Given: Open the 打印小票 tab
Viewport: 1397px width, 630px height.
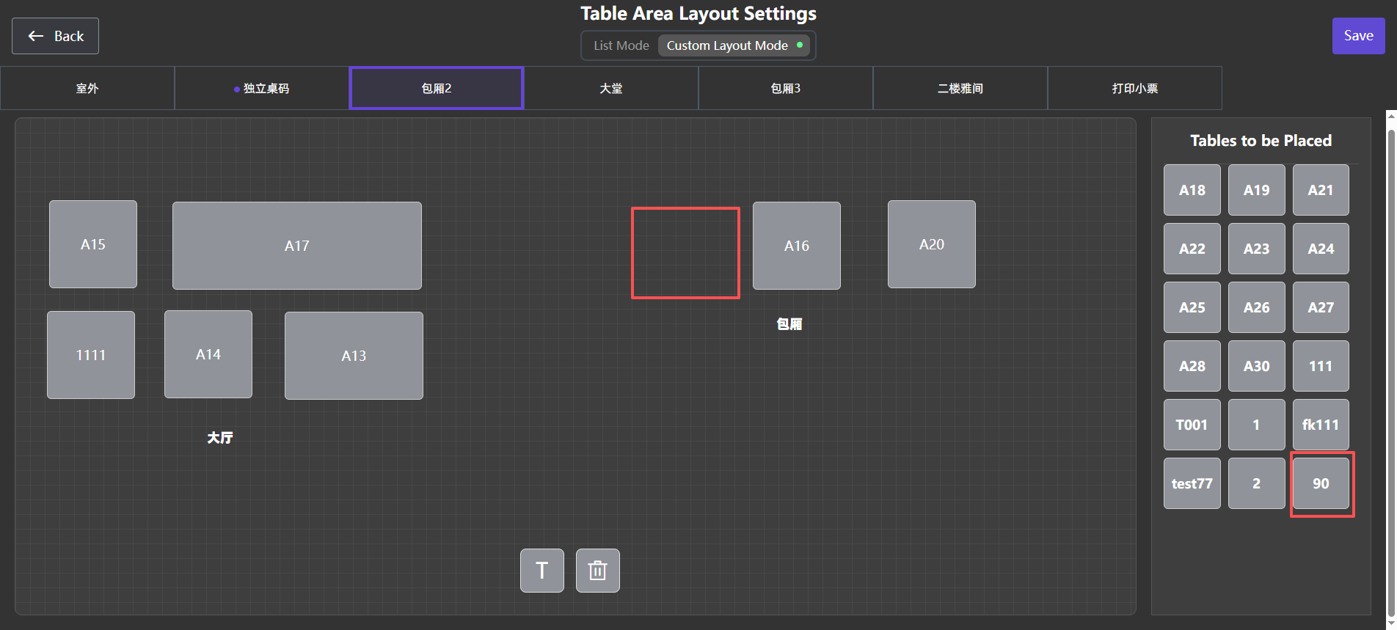Looking at the screenshot, I should point(1134,88).
